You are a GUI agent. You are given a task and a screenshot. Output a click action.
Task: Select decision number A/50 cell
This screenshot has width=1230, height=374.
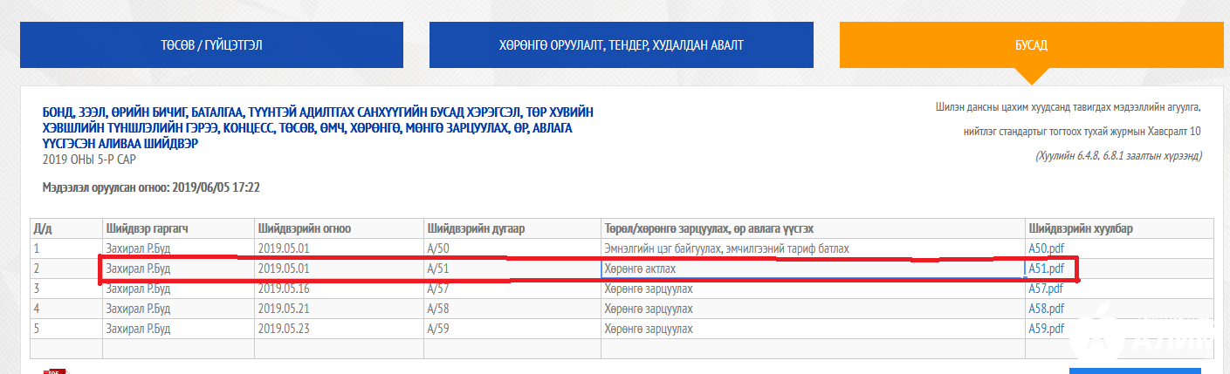pos(437,248)
